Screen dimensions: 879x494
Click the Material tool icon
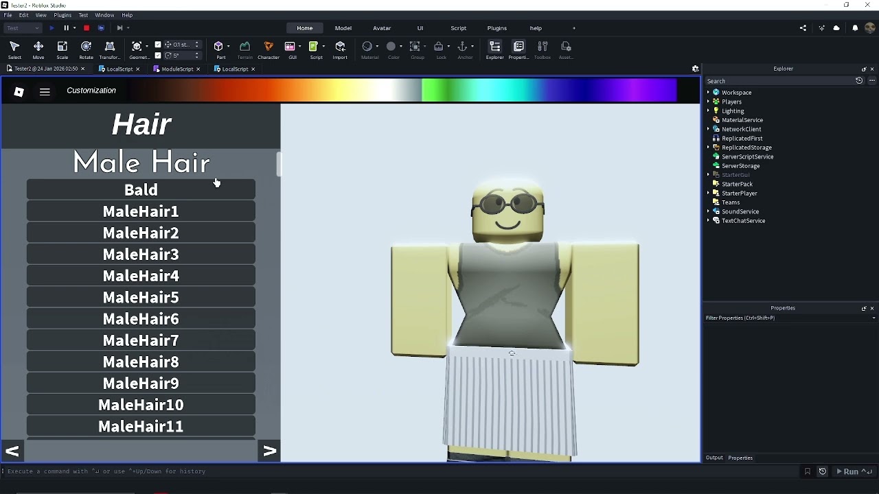tap(367, 47)
